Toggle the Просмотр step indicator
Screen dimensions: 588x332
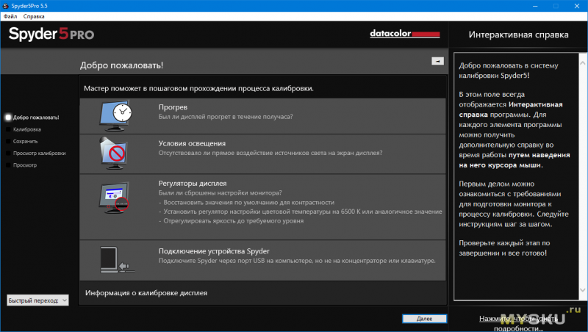click(x=8, y=165)
